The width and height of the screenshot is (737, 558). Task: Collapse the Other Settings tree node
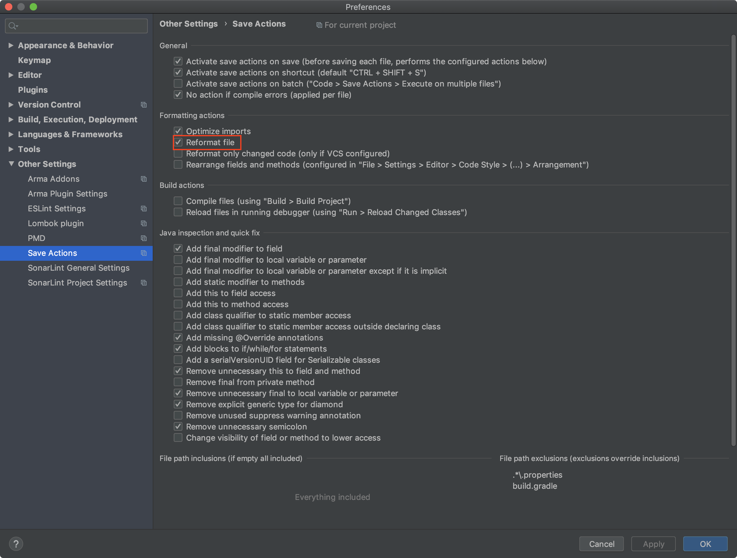pyautogui.click(x=11, y=164)
